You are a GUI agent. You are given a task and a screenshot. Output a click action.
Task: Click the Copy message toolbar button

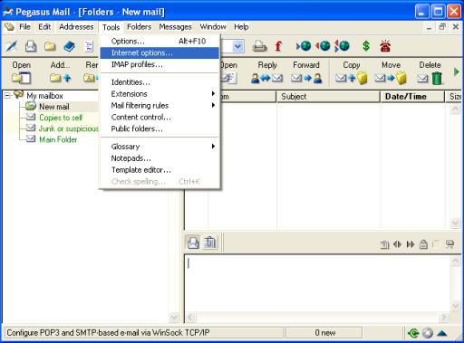coord(352,72)
